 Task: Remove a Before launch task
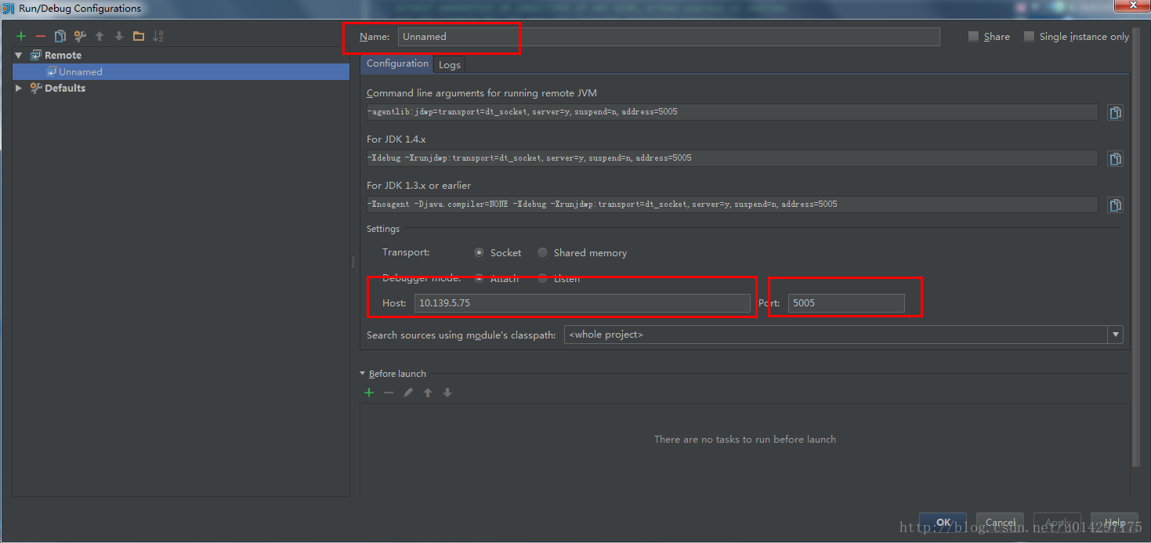point(389,393)
